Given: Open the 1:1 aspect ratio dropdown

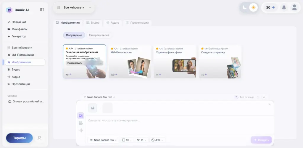Looking at the screenshot, I should (127, 140).
